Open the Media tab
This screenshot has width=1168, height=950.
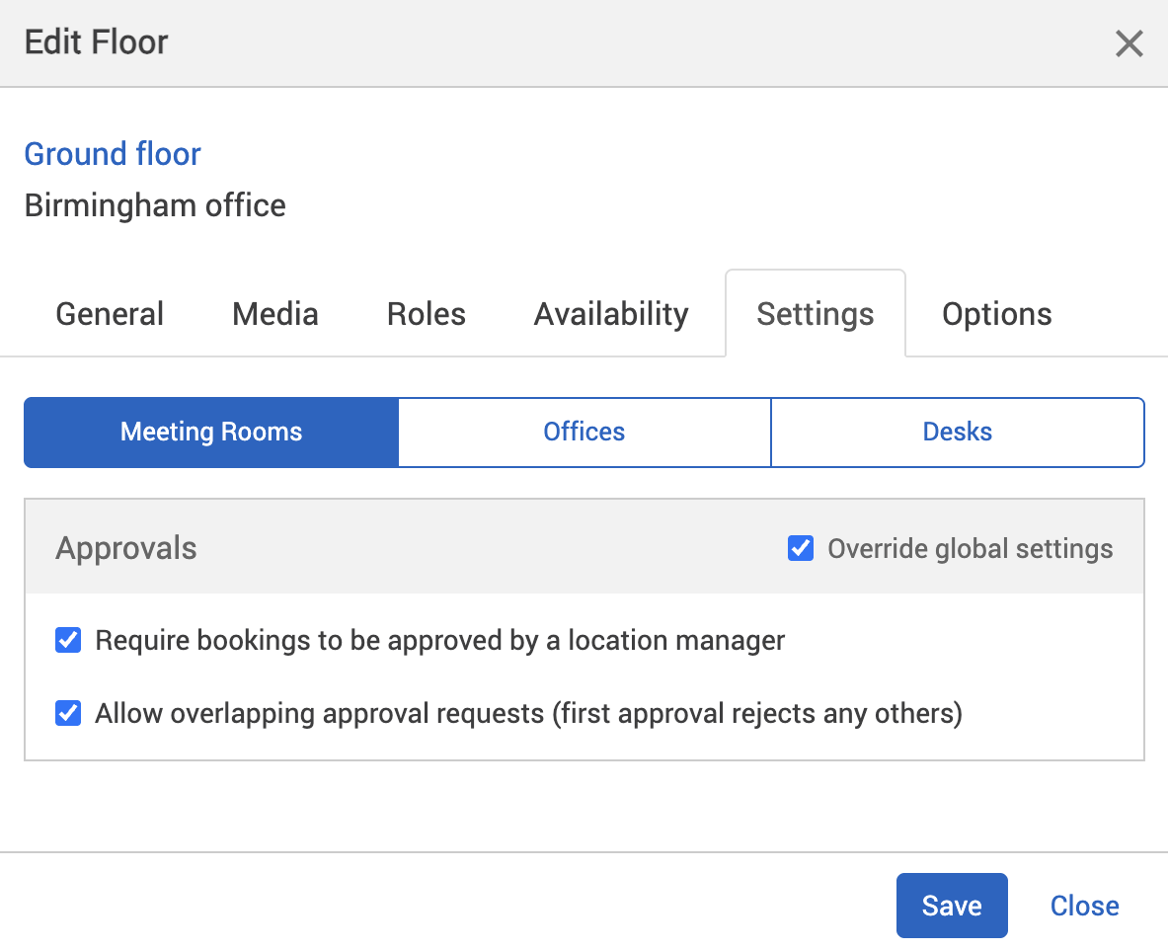point(274,313)
